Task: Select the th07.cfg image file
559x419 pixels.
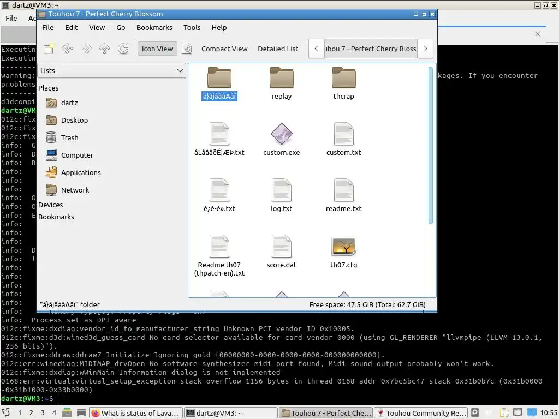Action: coord(344,252)
